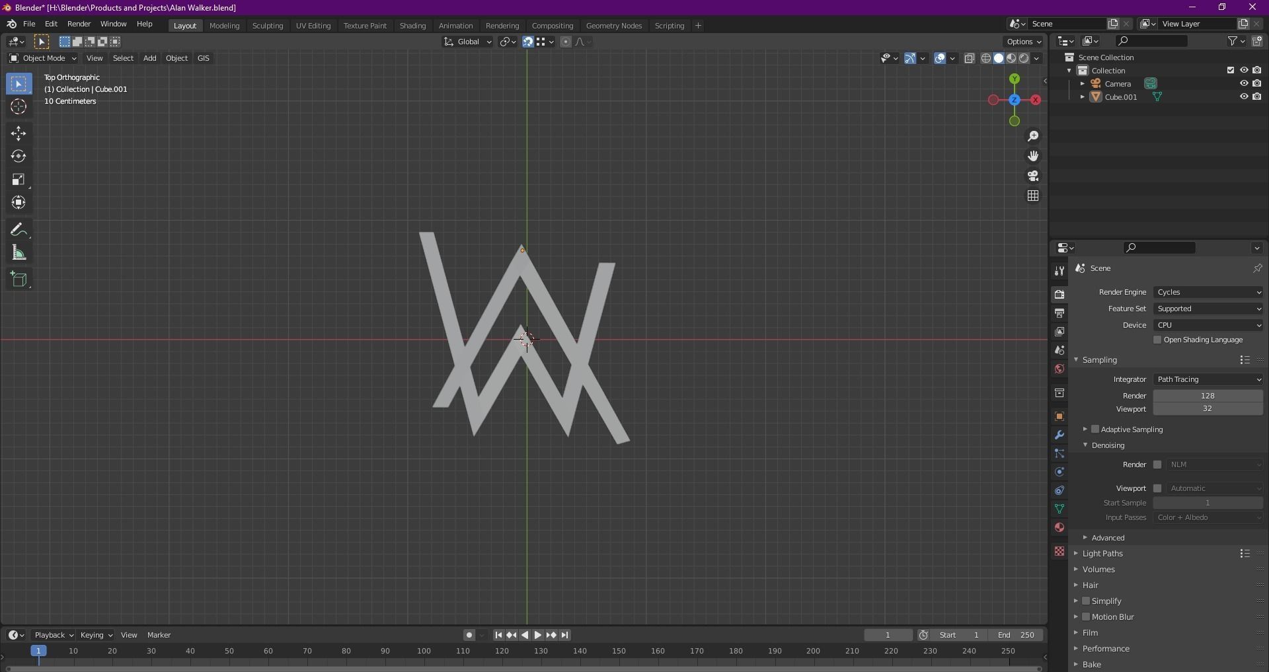Switch to wireframe viewport shading
Screen dimensions: 1269x672
986,58
